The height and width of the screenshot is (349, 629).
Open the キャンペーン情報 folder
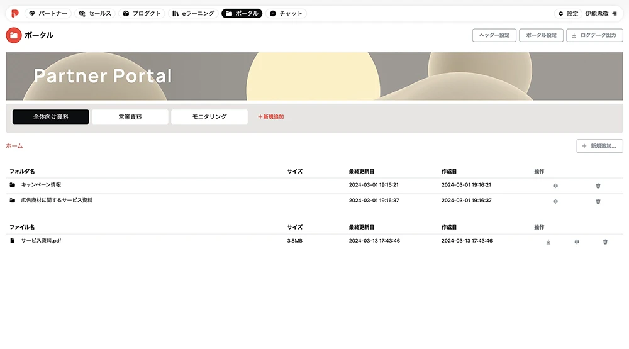pos(41,184)
